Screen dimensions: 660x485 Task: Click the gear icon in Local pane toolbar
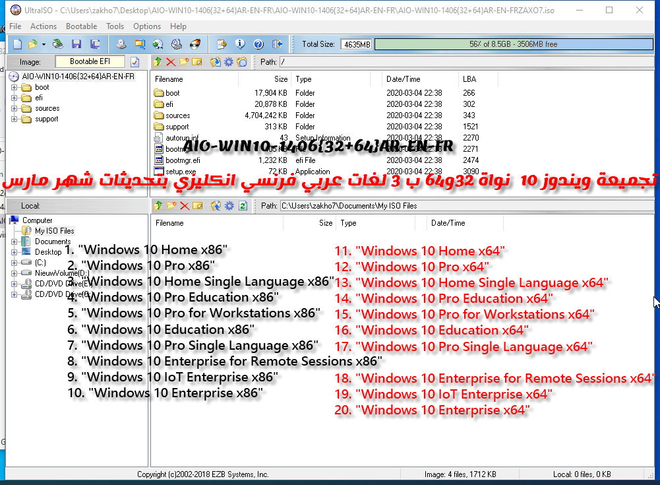pos(229,206)
